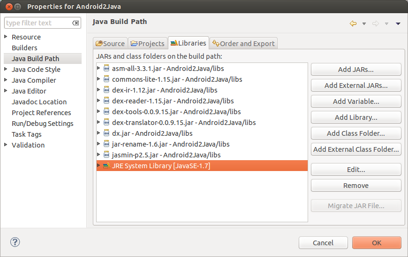Click the dex-tools-0.0.9.15.jar jar icon

tap(106, 111)
